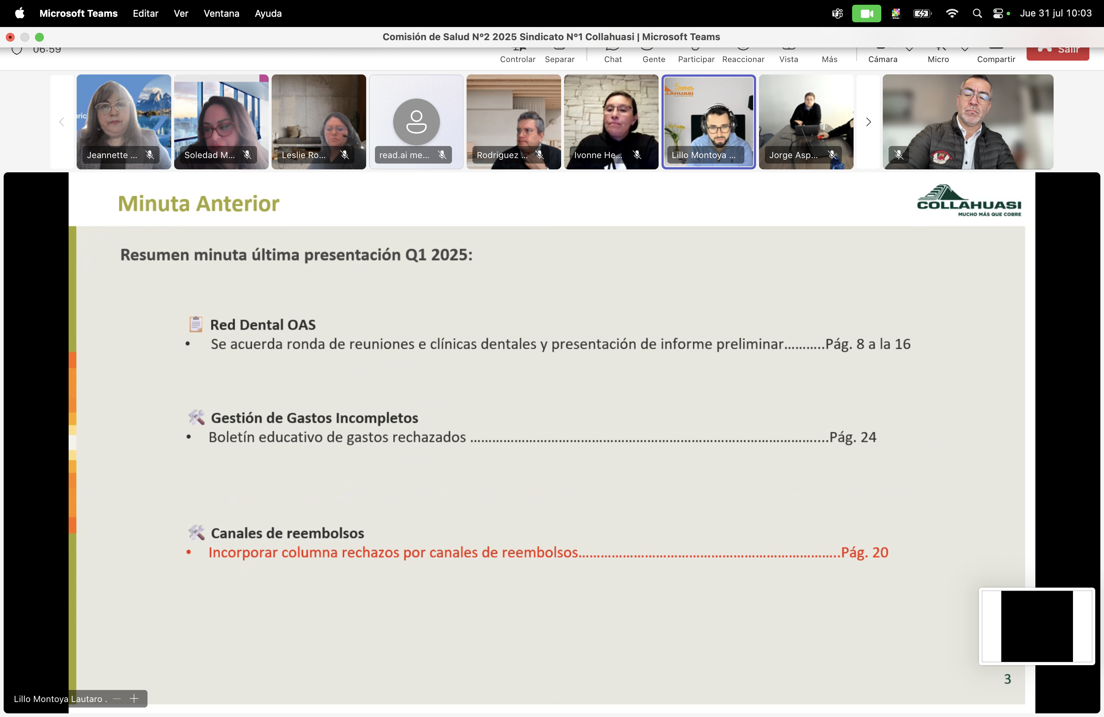Zoom out shared content with minus icon
1104x717 pixels.
point(117,698)
